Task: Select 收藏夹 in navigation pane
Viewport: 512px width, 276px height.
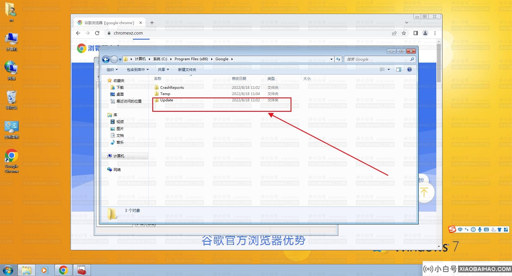Action: (x=116, y=80)
